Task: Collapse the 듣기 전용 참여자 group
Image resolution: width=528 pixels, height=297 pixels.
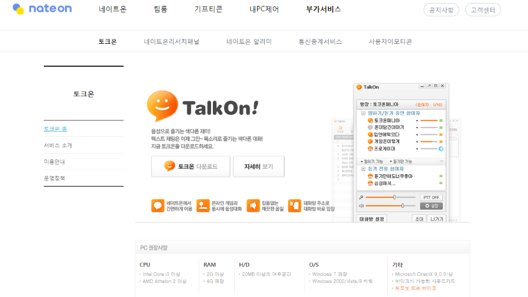Action: pyautogui.click(x=363, y=169)
